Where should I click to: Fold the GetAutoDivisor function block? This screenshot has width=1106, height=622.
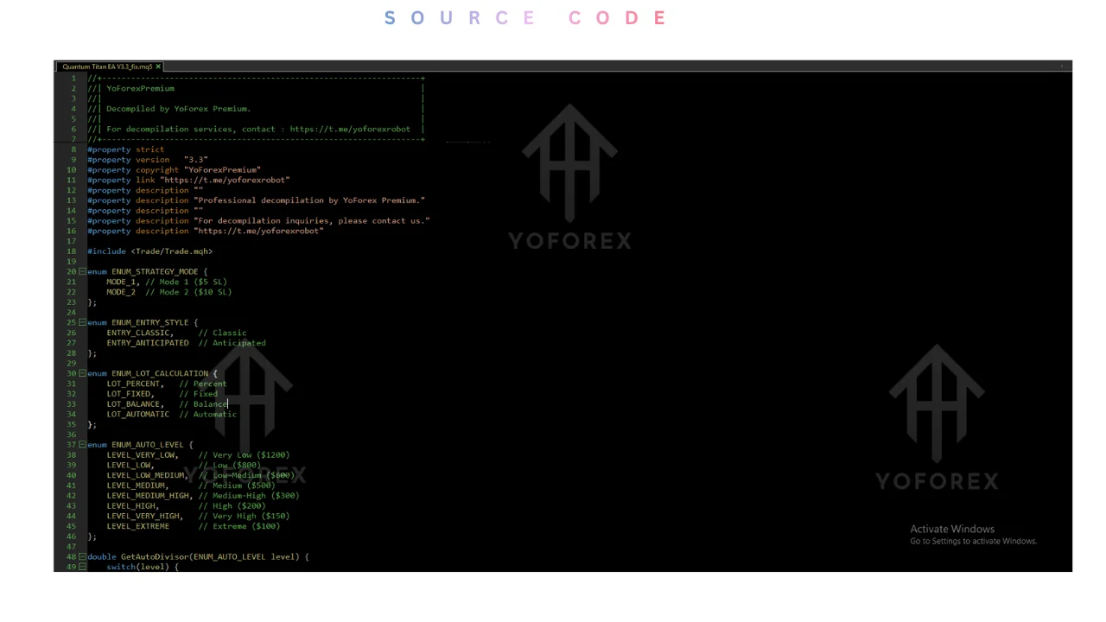(83, 556)
